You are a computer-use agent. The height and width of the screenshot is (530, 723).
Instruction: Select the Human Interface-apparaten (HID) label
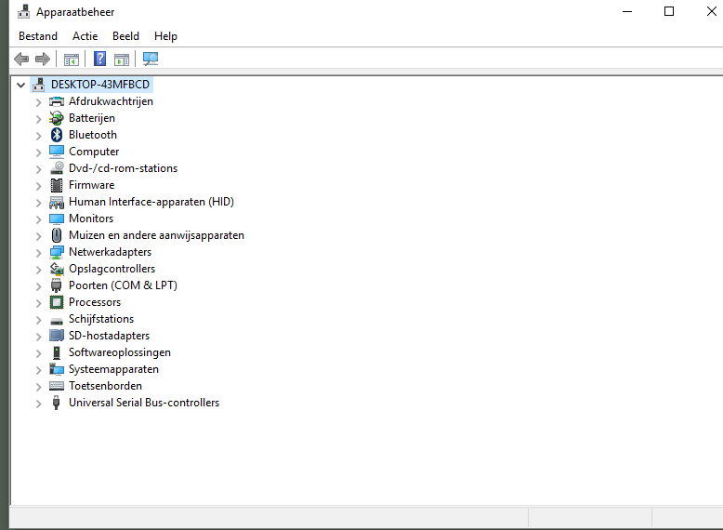point(151,202)
